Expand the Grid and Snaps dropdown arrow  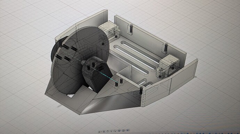coord(125,130)
